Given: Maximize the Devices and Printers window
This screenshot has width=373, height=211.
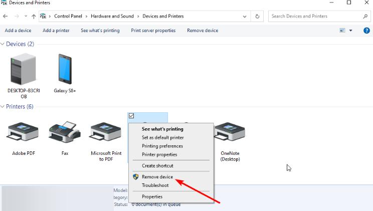Looking at the screenshot, I should (x=349, y=3).
